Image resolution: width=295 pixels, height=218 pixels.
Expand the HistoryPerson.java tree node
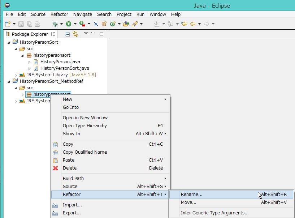point(29,62)
